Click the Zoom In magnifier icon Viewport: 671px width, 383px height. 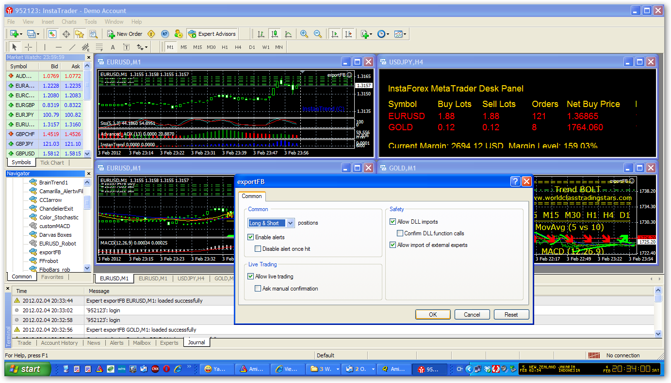[x=304, y=34]
